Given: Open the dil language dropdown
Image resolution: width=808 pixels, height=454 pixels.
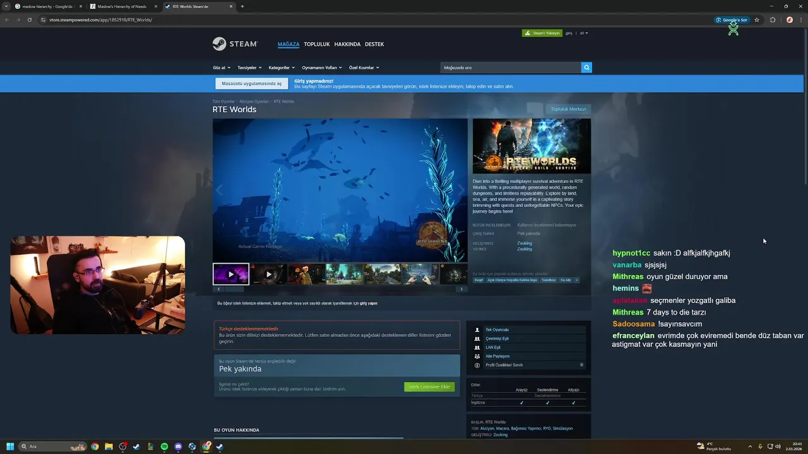Looking at the screenshot, I should tap(584, 33).
